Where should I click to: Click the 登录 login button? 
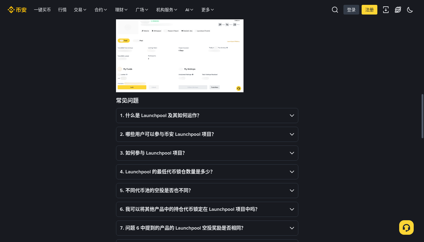click(351, 10)
